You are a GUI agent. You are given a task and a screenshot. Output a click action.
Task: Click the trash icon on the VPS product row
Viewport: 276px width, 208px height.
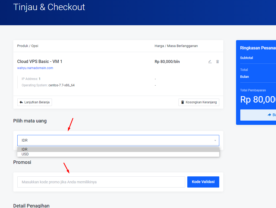pos(217,62)
